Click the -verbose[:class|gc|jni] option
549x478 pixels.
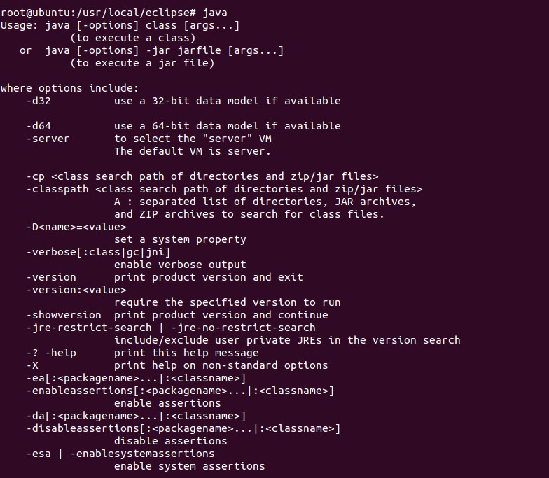click(x=98, y=252)
